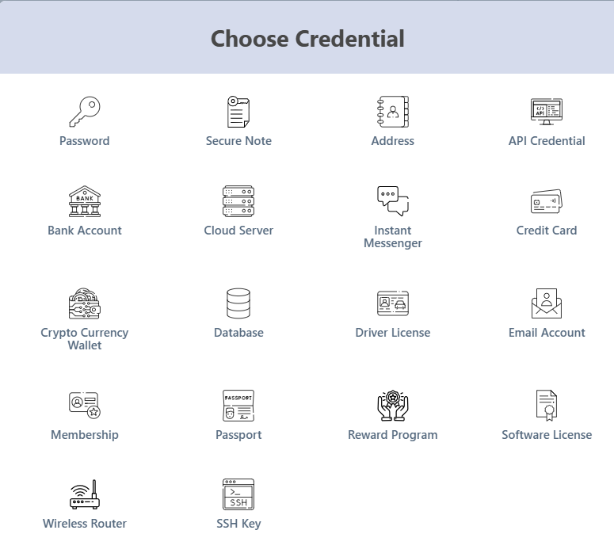This screenshot has width=614, height=553.
Task: Click the Cloud Server label
Action: (238, 231)
